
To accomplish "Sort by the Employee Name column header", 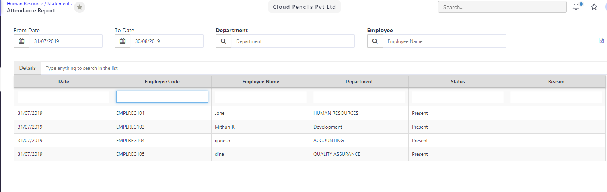I will (261, 81).
